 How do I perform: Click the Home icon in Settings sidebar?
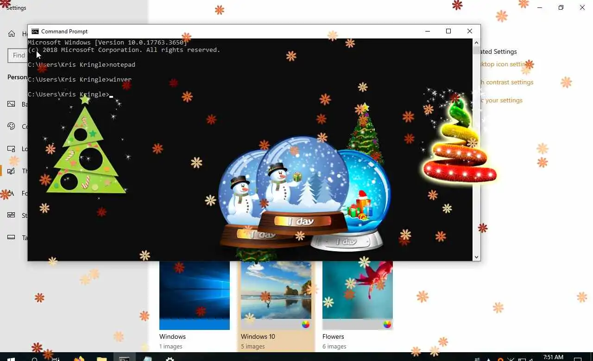(x=12, y=34)
